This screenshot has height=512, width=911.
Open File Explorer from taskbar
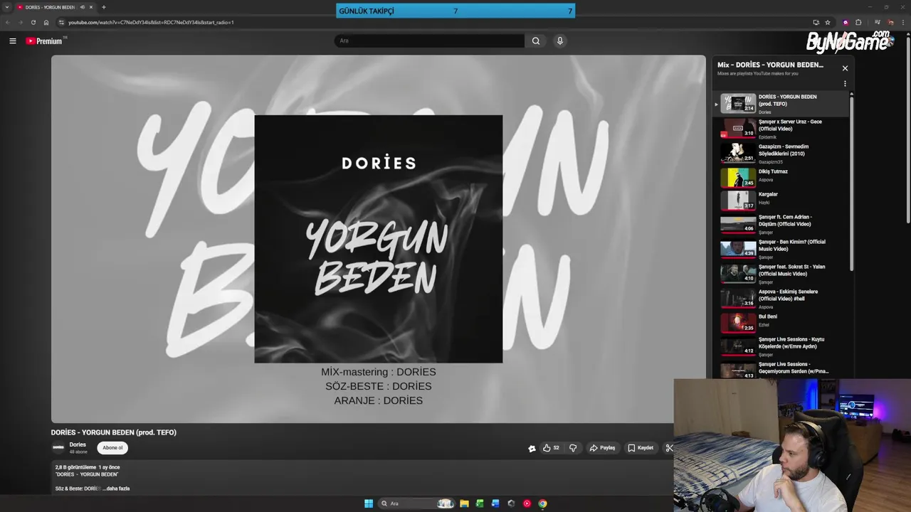coord(464,503)
